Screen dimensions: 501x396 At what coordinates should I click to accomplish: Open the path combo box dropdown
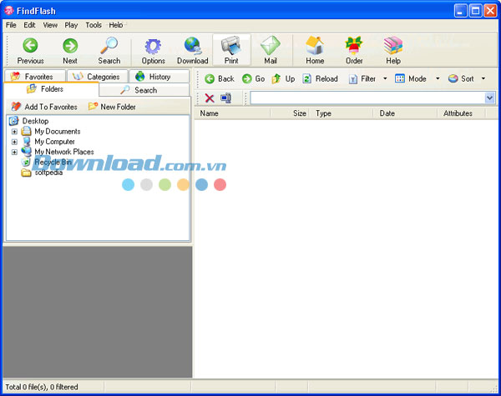tap(489, 98)
